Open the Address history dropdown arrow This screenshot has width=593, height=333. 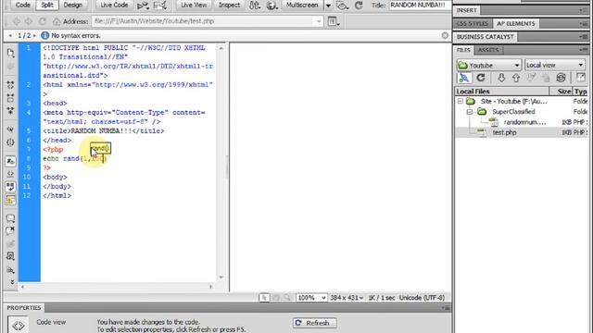319,21
